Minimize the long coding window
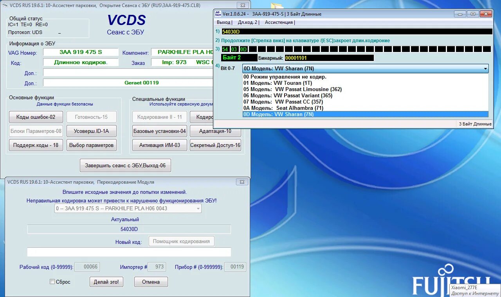This screenshot has height=297, width=501. pos(460,14)
